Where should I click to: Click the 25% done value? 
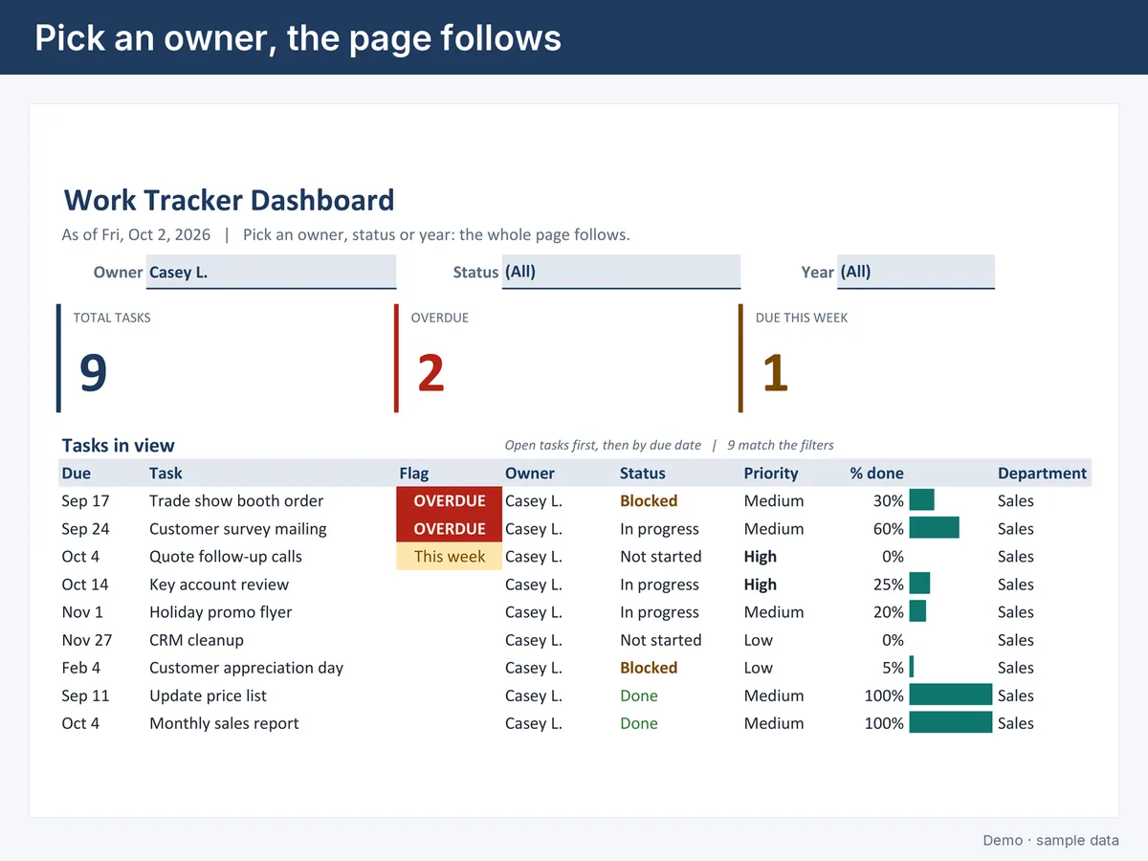pyautogui.click(x=889, y=584)
